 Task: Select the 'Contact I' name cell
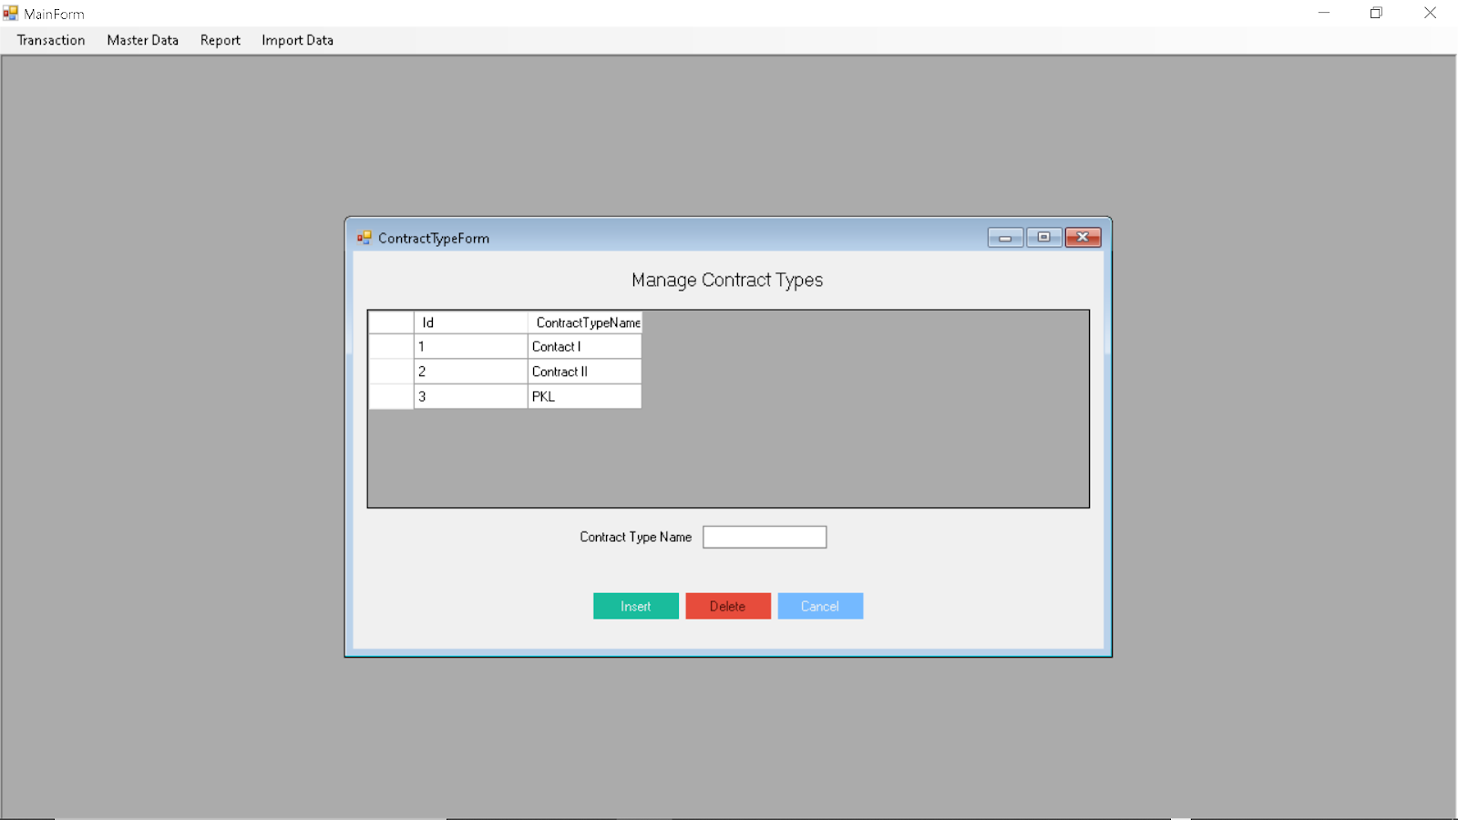click(585, 346)
